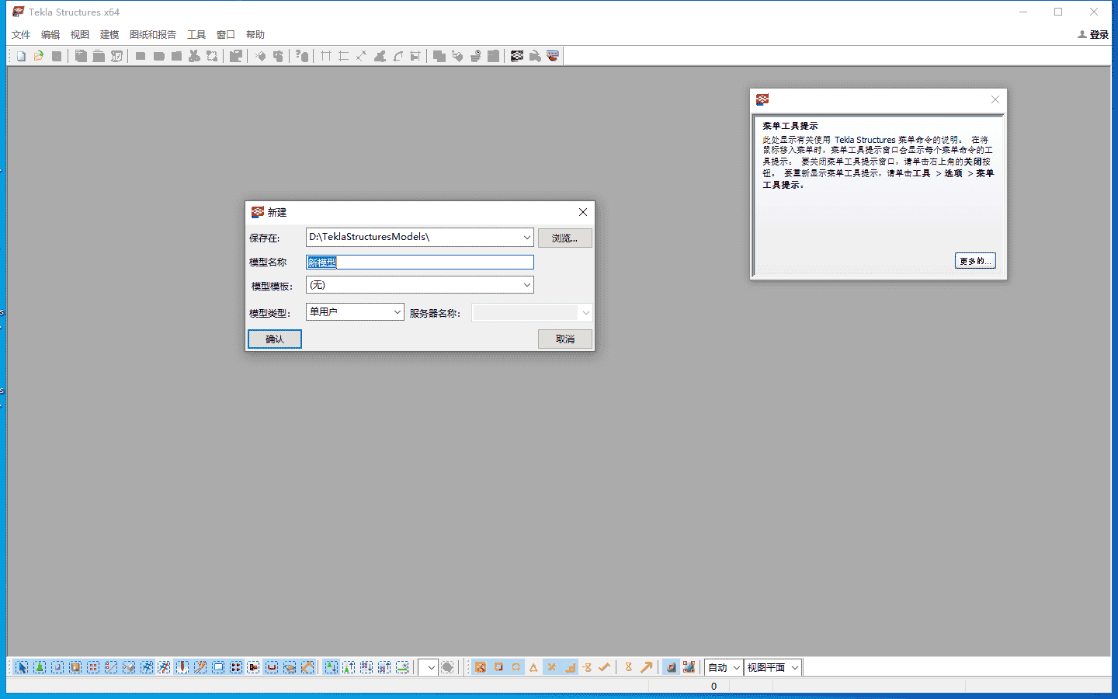This screenshot has height=699, width=1118.
Task: Click the snap to perpendicular corner icon
Action: click(570, 667)
